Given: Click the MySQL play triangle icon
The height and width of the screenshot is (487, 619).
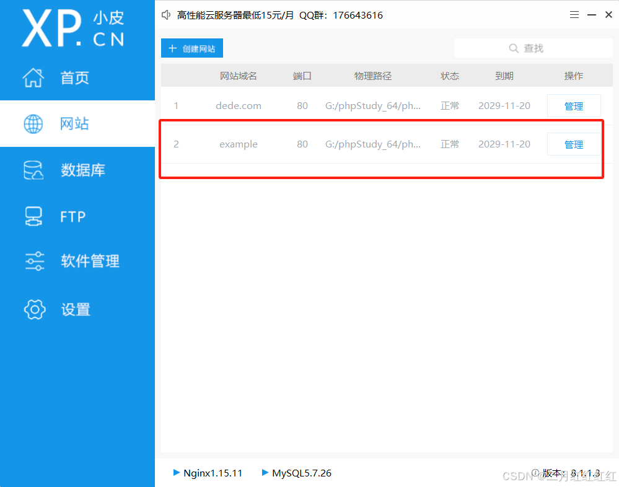Looking at the screenshot, I should [x=265, y=472].
